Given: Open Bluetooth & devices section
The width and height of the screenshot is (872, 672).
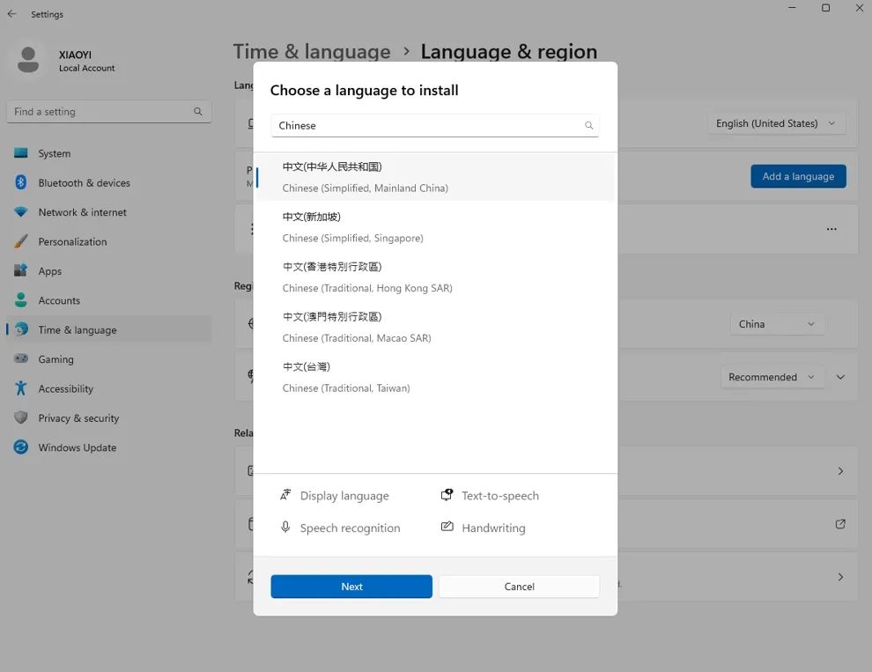Looking at the screenshot, I should point(108,182).
